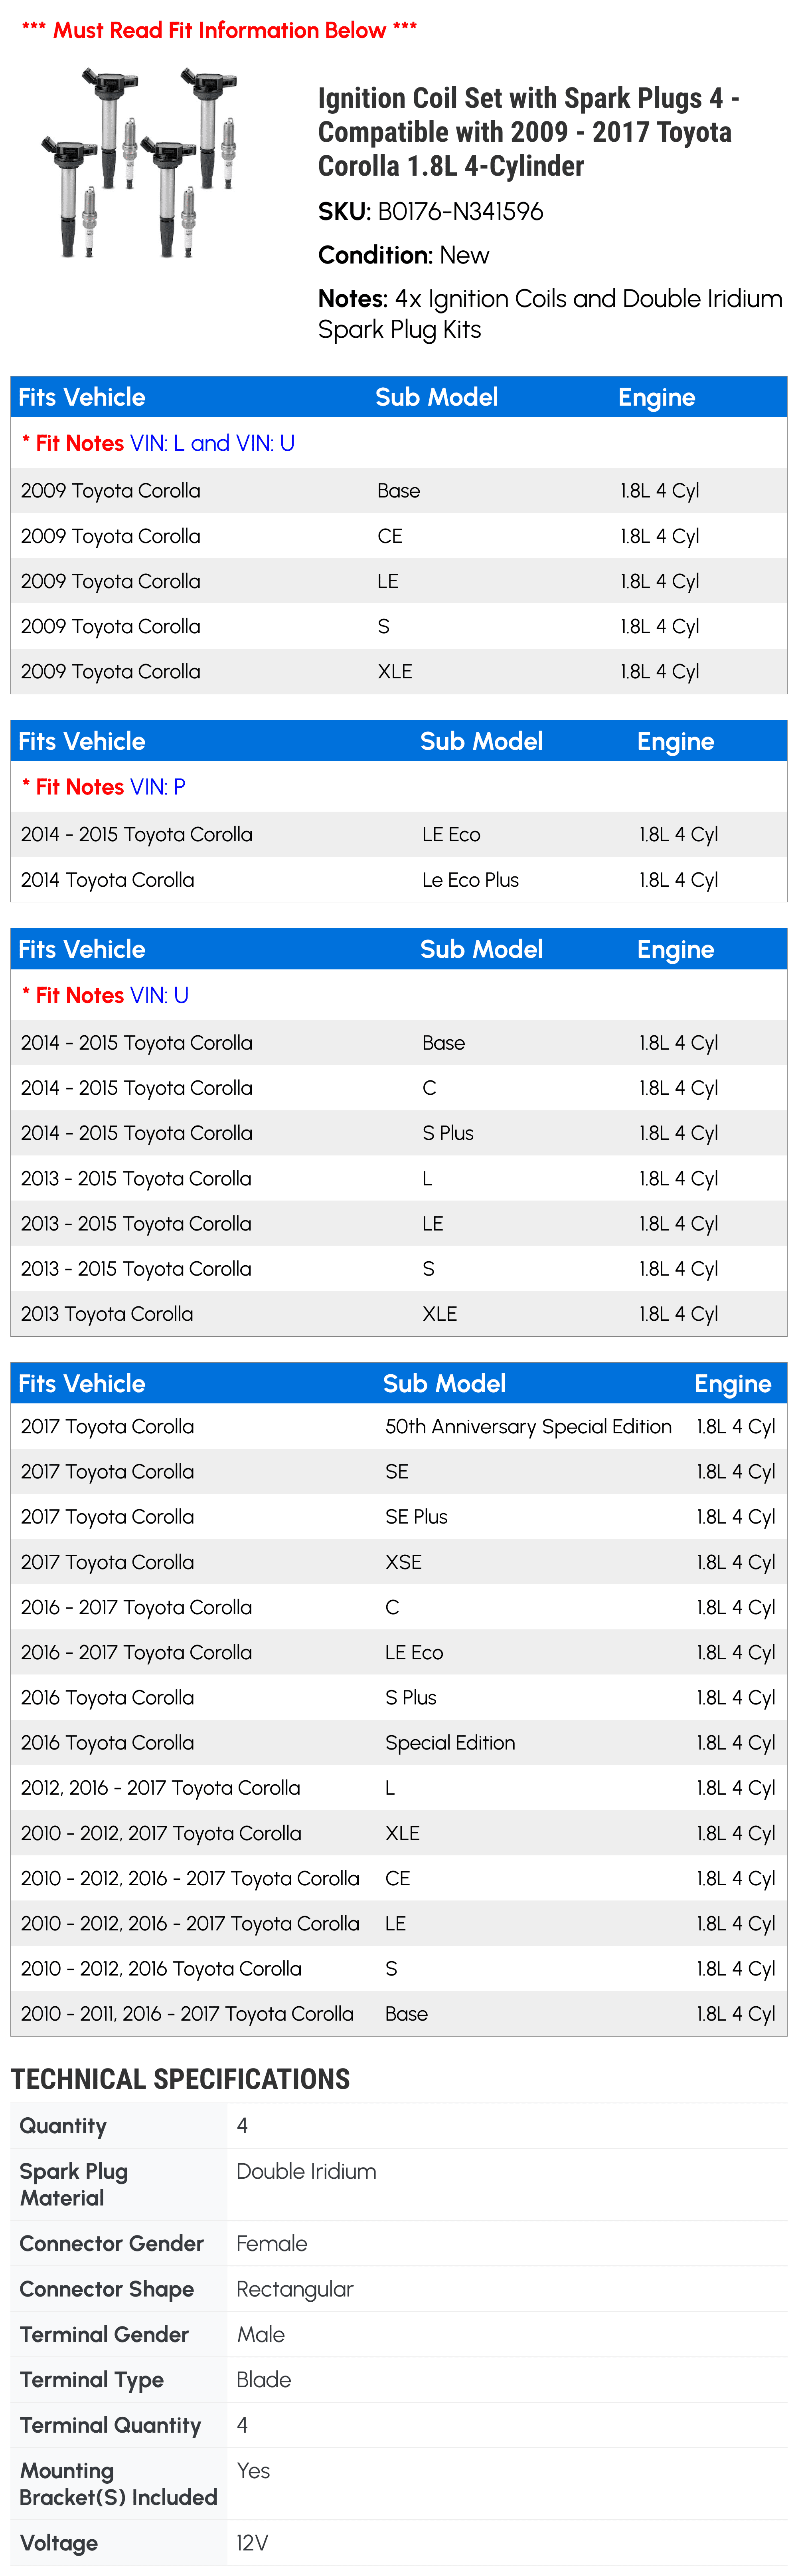Viewport: 798px width, 2576px height.
Task: Click the 2016 Special Edition sub model row
Action: tap(399, 1743)
